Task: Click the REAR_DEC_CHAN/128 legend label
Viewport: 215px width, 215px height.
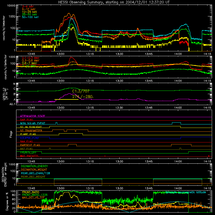Action: point(35,173)
